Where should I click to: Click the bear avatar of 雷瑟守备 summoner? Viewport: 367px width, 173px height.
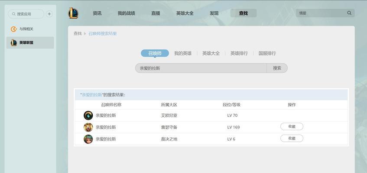(x=88, y=128)
